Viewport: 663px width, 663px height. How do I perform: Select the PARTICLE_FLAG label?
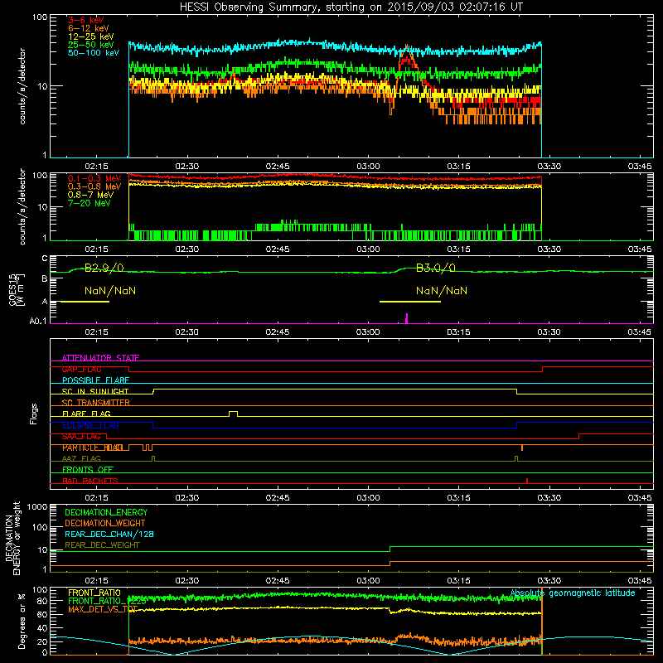[93, 448]
